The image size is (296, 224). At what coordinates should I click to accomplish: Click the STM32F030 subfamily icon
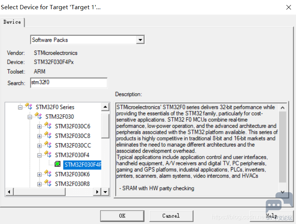pos(38,116)
